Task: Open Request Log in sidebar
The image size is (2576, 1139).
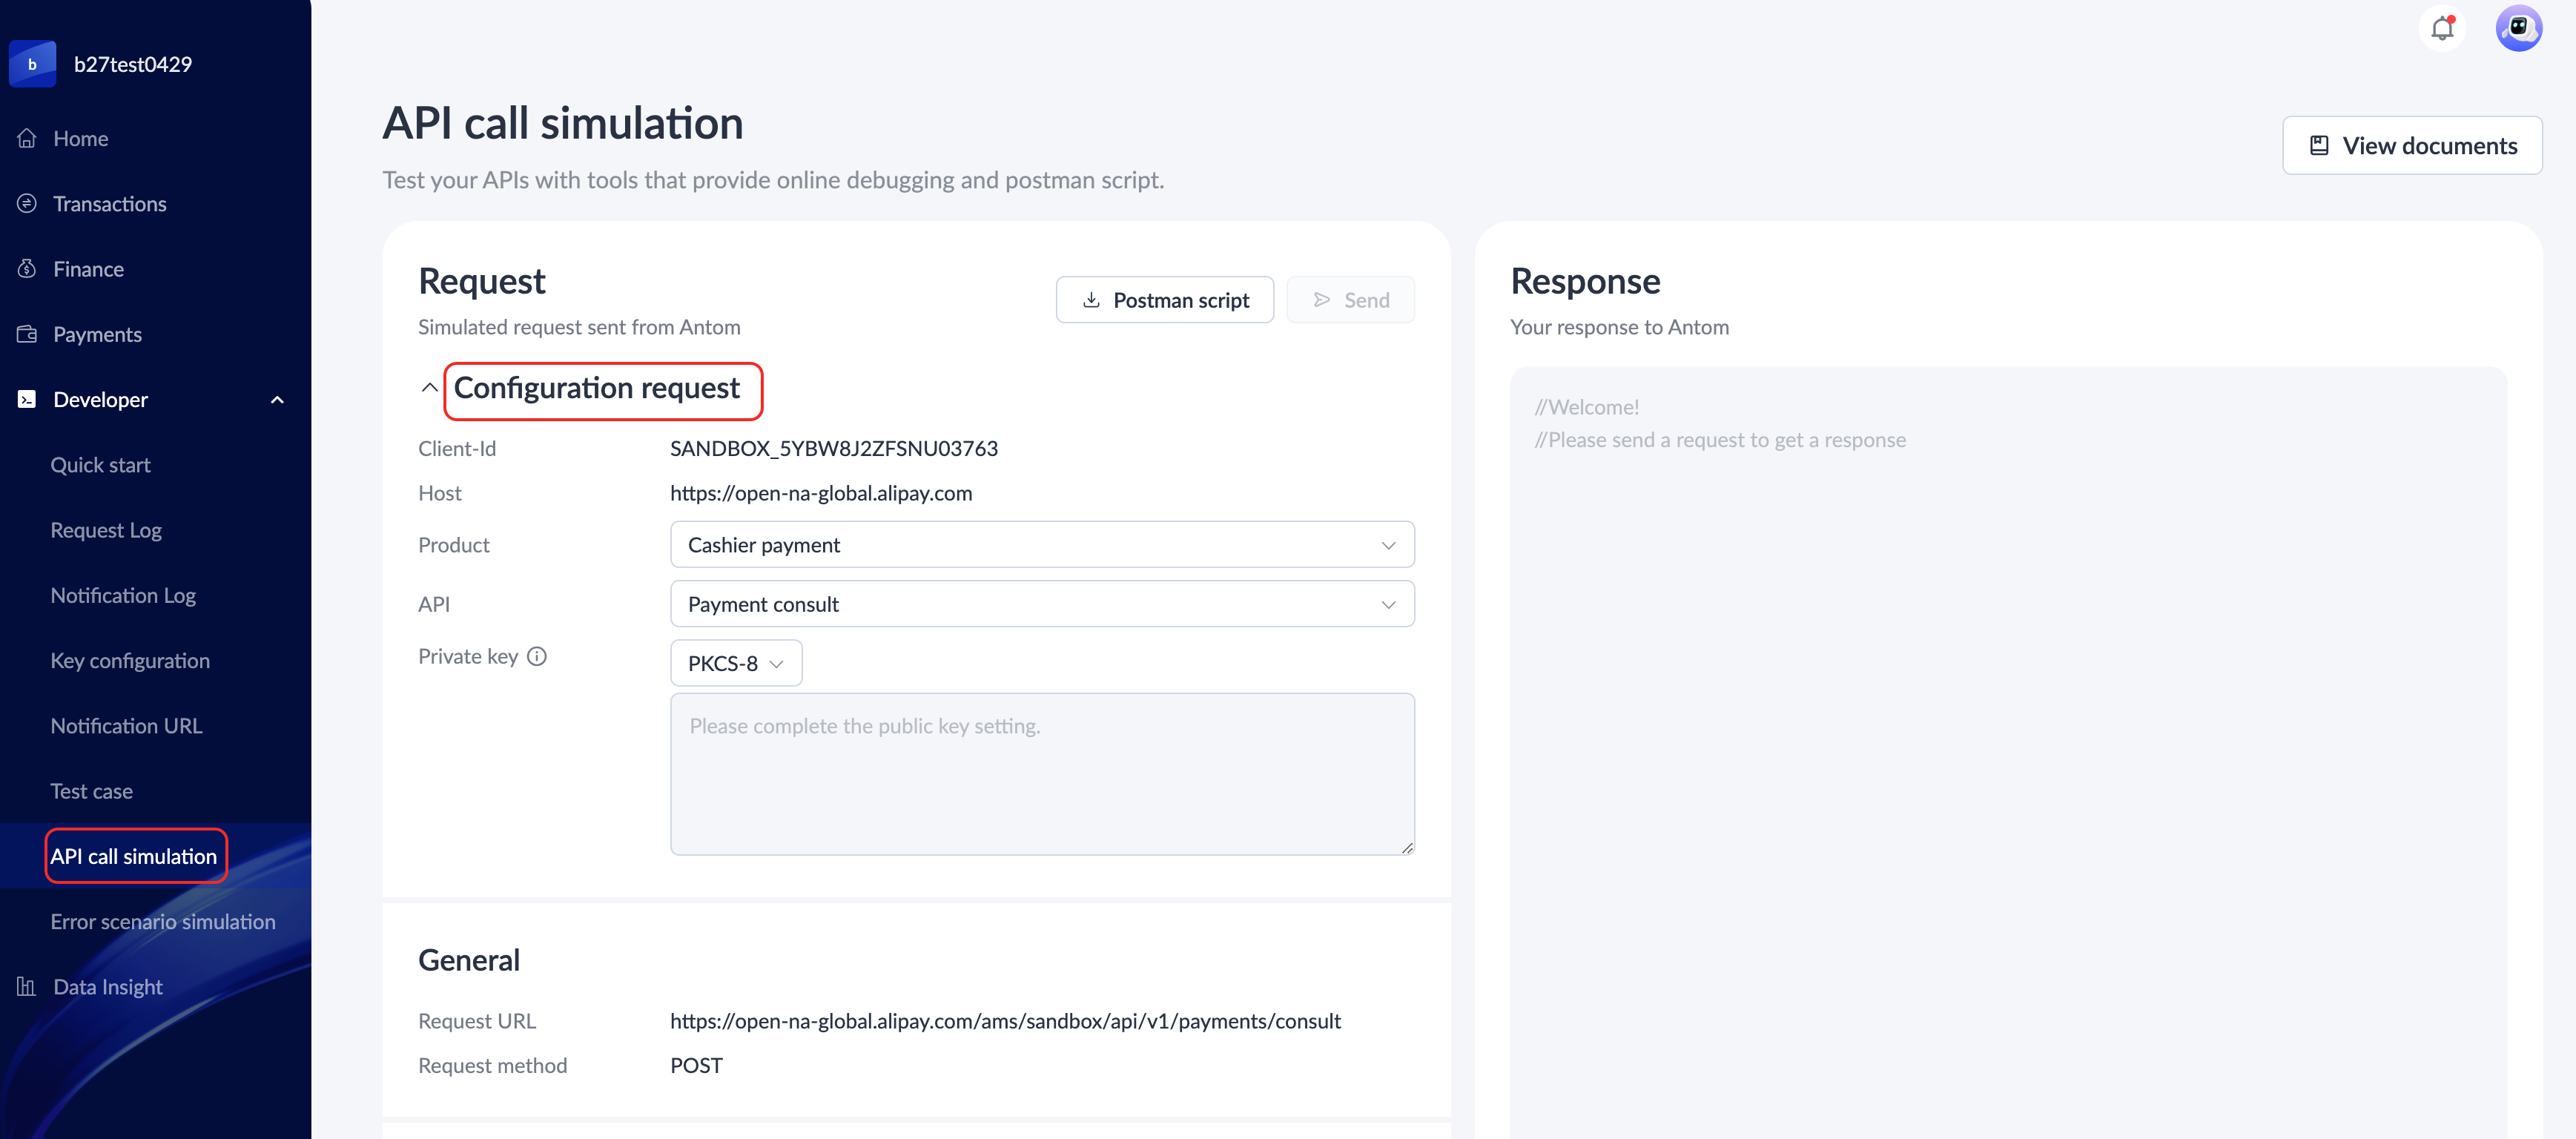Action: [106, 530]
